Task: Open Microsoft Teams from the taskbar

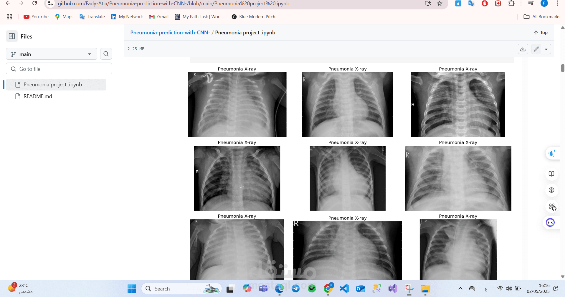Action: tap(263, 289)
